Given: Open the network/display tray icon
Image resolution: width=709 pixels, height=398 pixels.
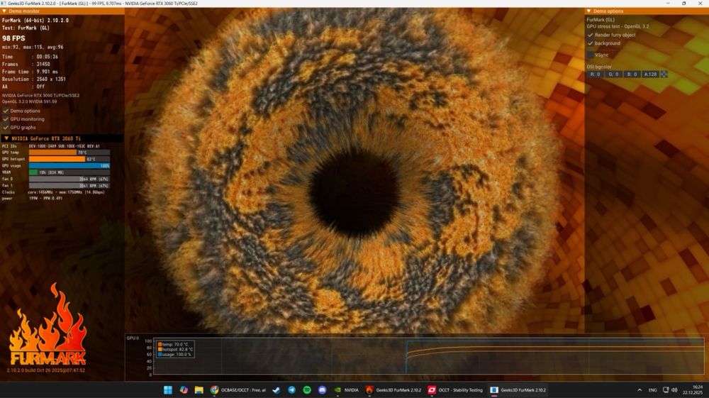Looking at the screenshot, I should (666, 390).
